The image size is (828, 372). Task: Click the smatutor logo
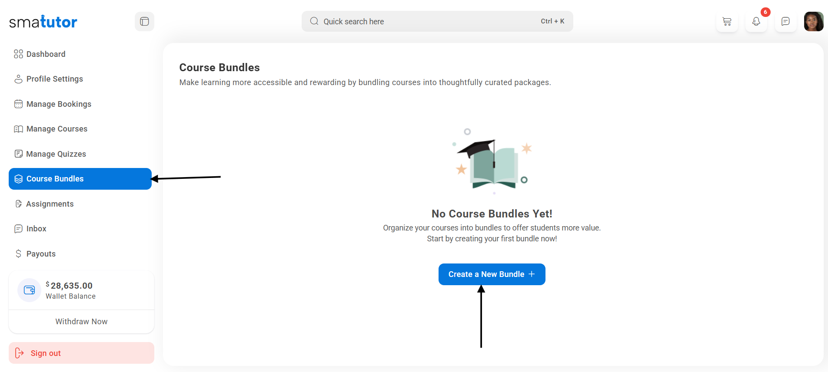[43, 22]
